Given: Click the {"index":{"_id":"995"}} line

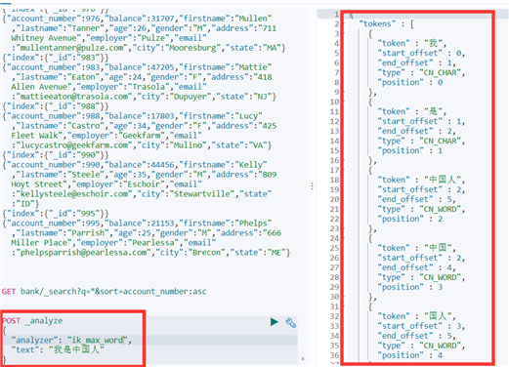Looking at the screenshot, I should tap(56, 214).
